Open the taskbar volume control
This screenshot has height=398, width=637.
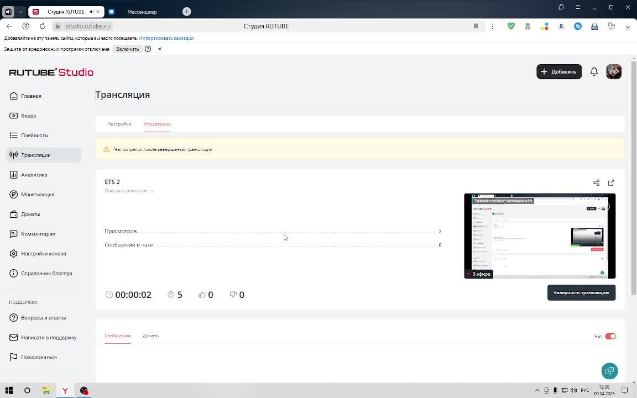573,391
